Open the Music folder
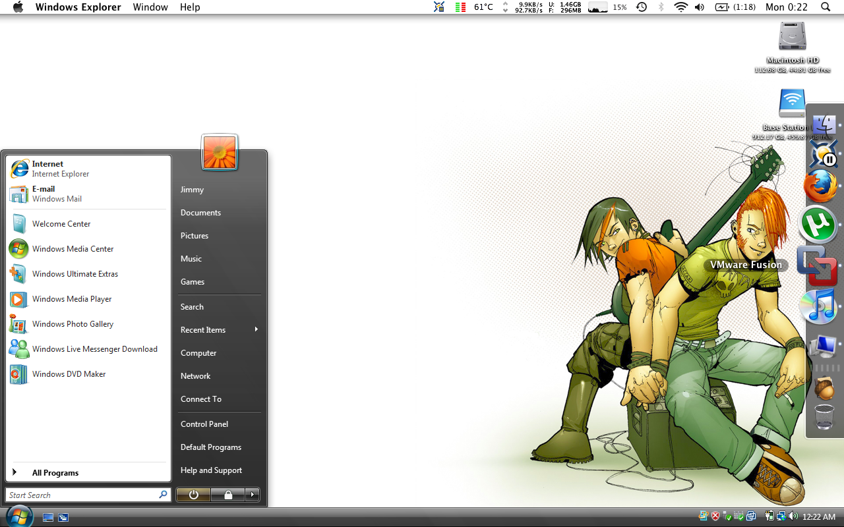 pyautogui.click(x=220, y=259)
